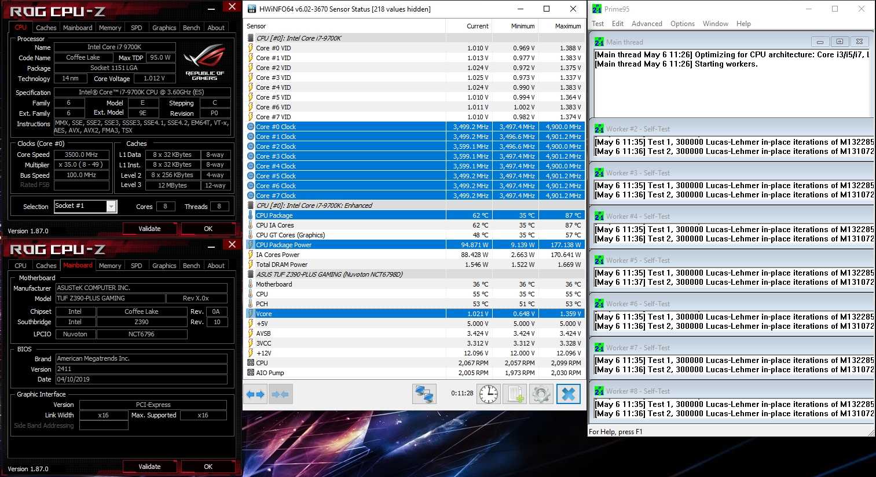Viewport: 876px width, 477px height.
Task: Click OK in the bottom CPU-Z window
Action: click(x=208, y=467)
